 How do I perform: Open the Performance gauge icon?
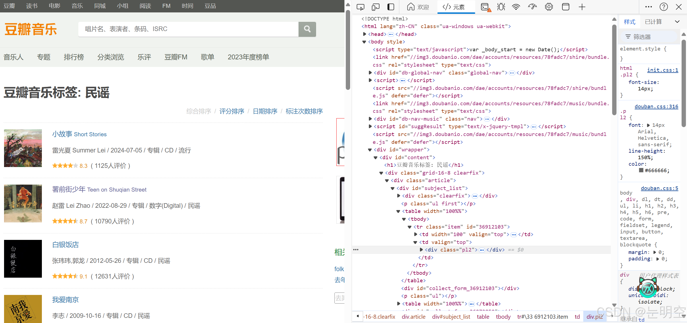pos(532,7)
